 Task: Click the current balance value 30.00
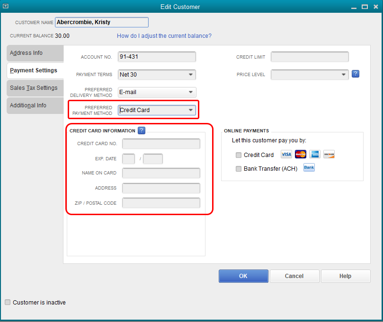coord(62,36)
